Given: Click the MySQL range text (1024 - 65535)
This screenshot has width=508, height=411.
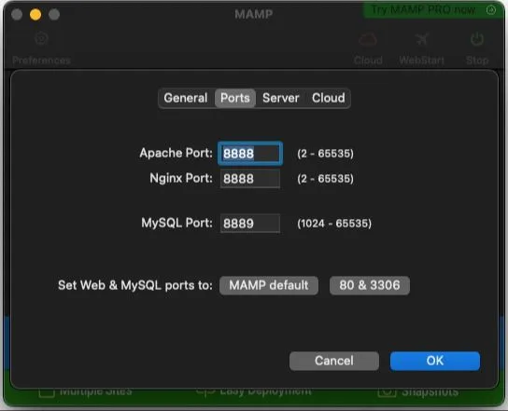Looking at the screenshot, I should pos(334,224).
